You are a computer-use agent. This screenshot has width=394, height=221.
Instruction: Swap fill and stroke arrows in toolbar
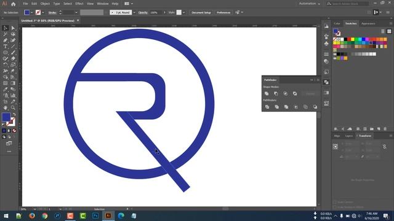click(x=14, y=115)
